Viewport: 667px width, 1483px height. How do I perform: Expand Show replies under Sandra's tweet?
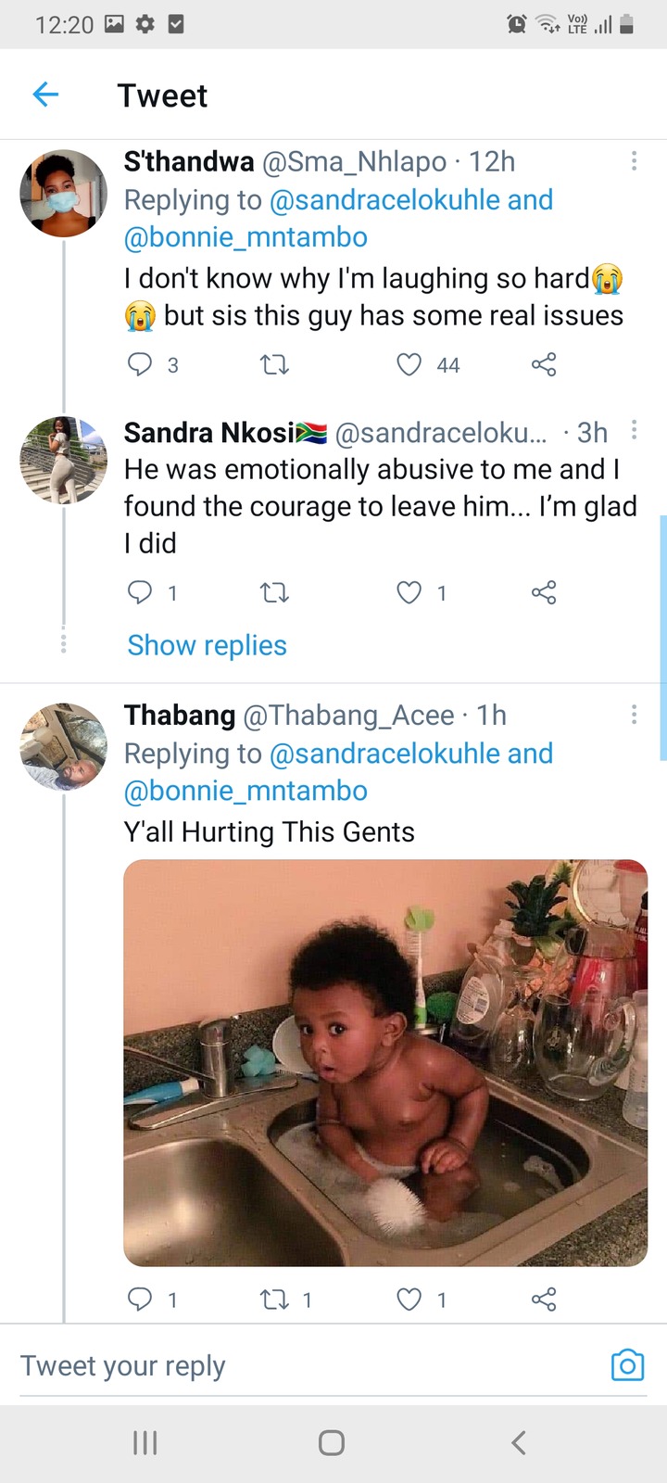point(208,645)
